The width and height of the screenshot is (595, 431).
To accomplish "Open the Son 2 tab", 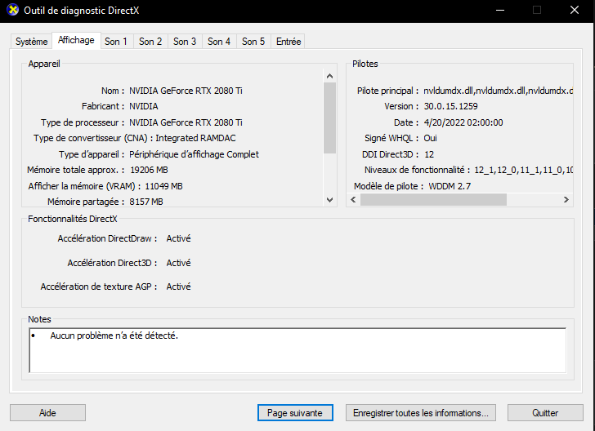I will tap(150, 42).
